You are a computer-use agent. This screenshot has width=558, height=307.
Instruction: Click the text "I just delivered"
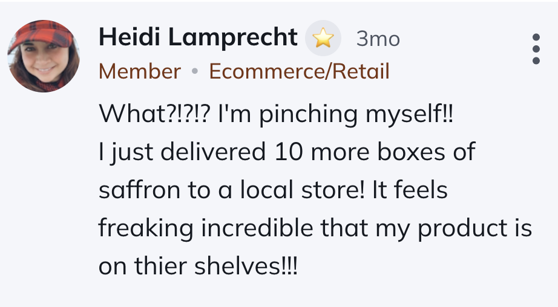click(x=182, y=152)
